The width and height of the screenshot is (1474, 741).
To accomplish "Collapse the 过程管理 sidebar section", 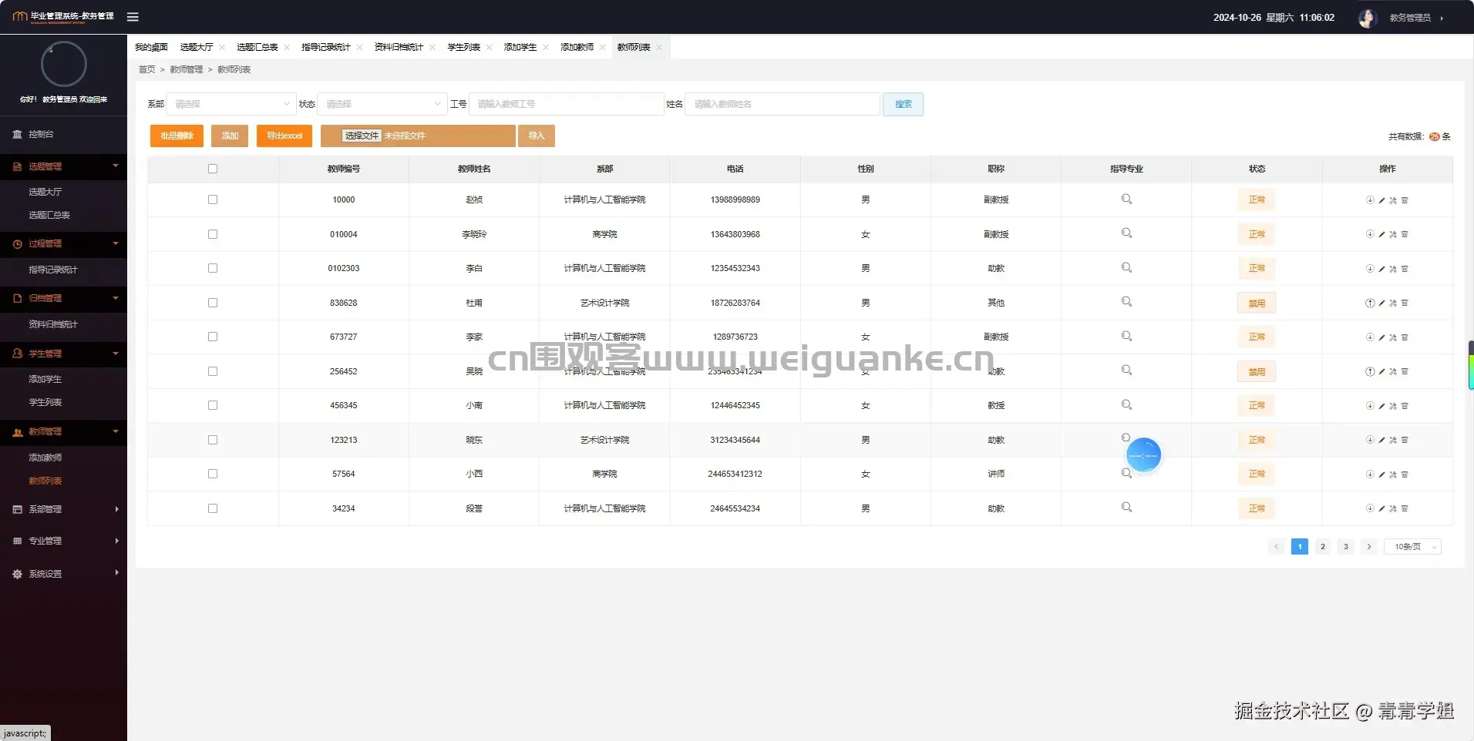I will tap(63, 243).
